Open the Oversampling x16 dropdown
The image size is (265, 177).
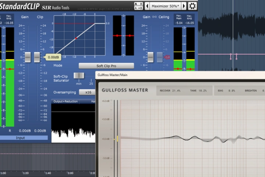click(x=87, y=92)
